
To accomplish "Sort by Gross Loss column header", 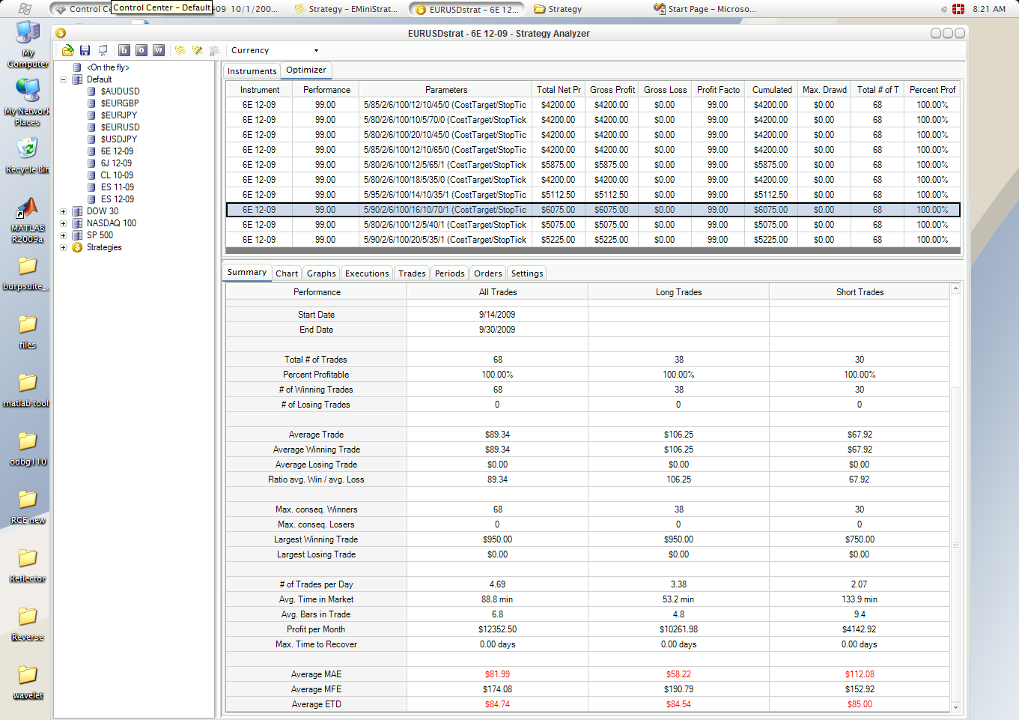I will [x=665, y=90].
